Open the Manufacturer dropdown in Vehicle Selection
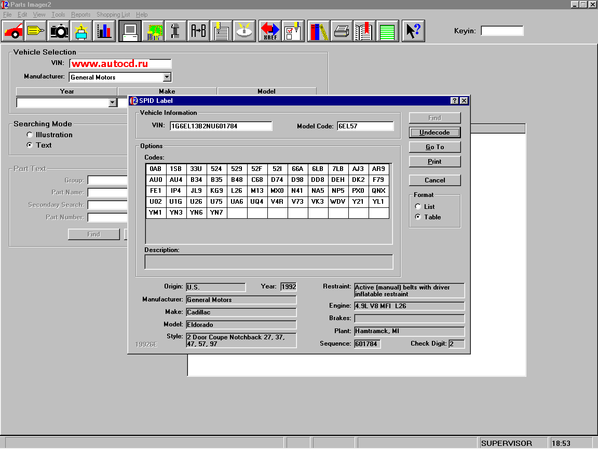 (x=167, y=77)
